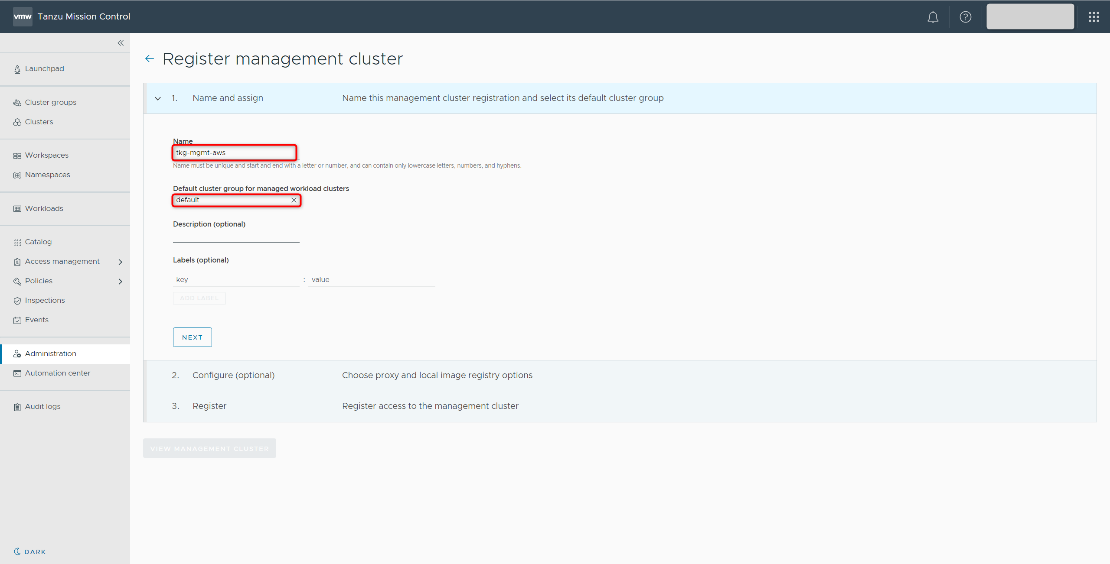The width and height of the screenshot is (1110, 564).
Task: Click the Description optional field
Action: (x=236, y=237)
